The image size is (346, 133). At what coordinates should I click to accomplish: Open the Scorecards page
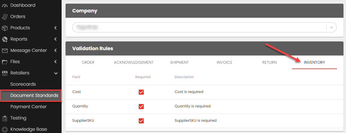coord(23,84)
